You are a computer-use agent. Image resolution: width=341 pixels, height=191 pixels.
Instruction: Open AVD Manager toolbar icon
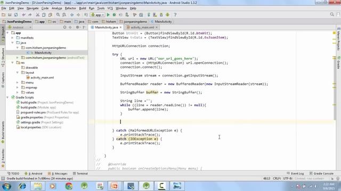point(155,15)
